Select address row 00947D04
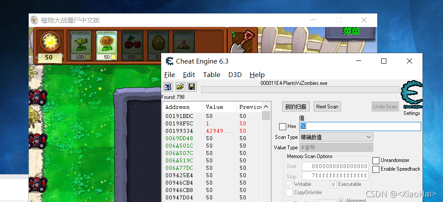This screenshot has width=443, height=202. [x=212, y=198]
